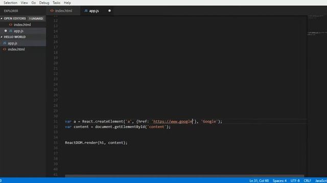
Task: Open language mode selector JavaScript
Action: coord(321,181)
